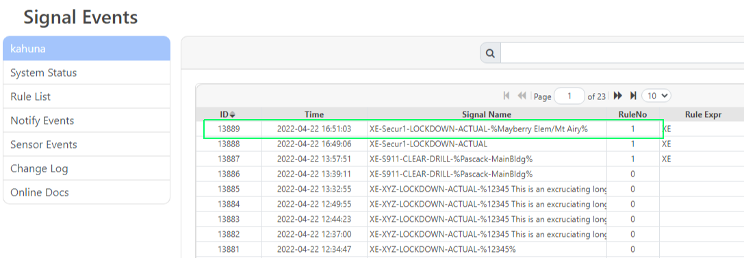Click time 2022-04-22 12:44:23
Image resolution: width=744 pixels, height=258 pixels.
click(x=314, y=219)
